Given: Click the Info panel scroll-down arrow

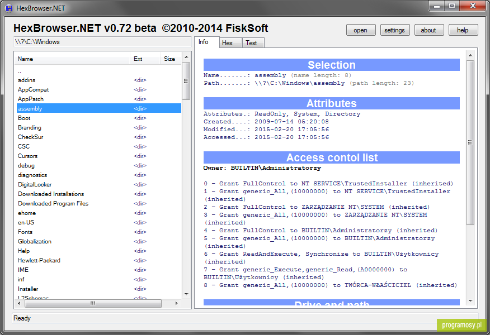Looking at the screenshot, I should click(470, 301).
